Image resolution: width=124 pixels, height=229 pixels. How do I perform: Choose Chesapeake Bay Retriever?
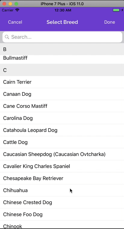(62, 178)
